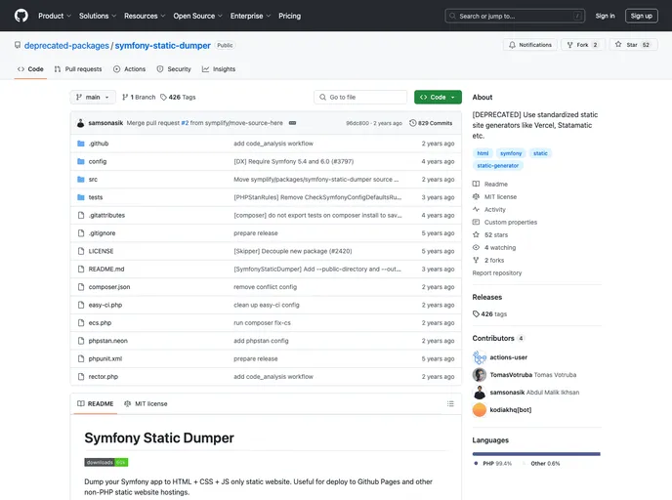Open the Solutions dropdown menu
This screenshot has width=672, height=500.
pos(98,16)
